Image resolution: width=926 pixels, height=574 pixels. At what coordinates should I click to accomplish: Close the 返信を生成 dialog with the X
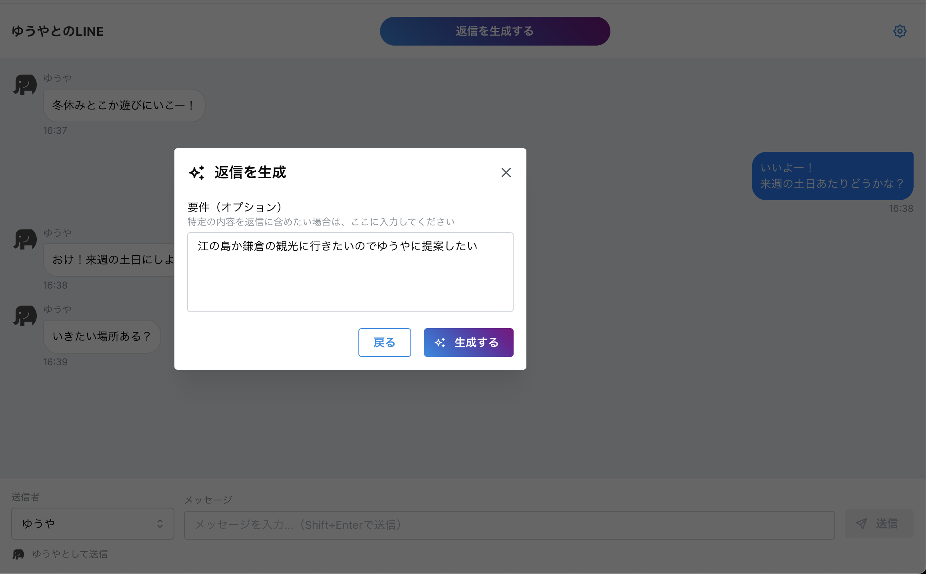coord(506,172)
